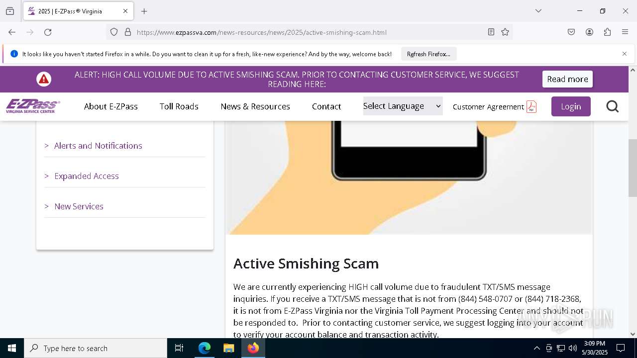Screen dimensions: 637x358
Task: Open Firefox View recent browsing icon
Action: pos(10,11)
